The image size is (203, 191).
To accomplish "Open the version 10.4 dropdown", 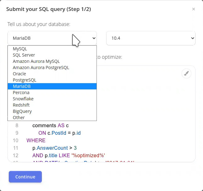I will click(x=151, y=38).
